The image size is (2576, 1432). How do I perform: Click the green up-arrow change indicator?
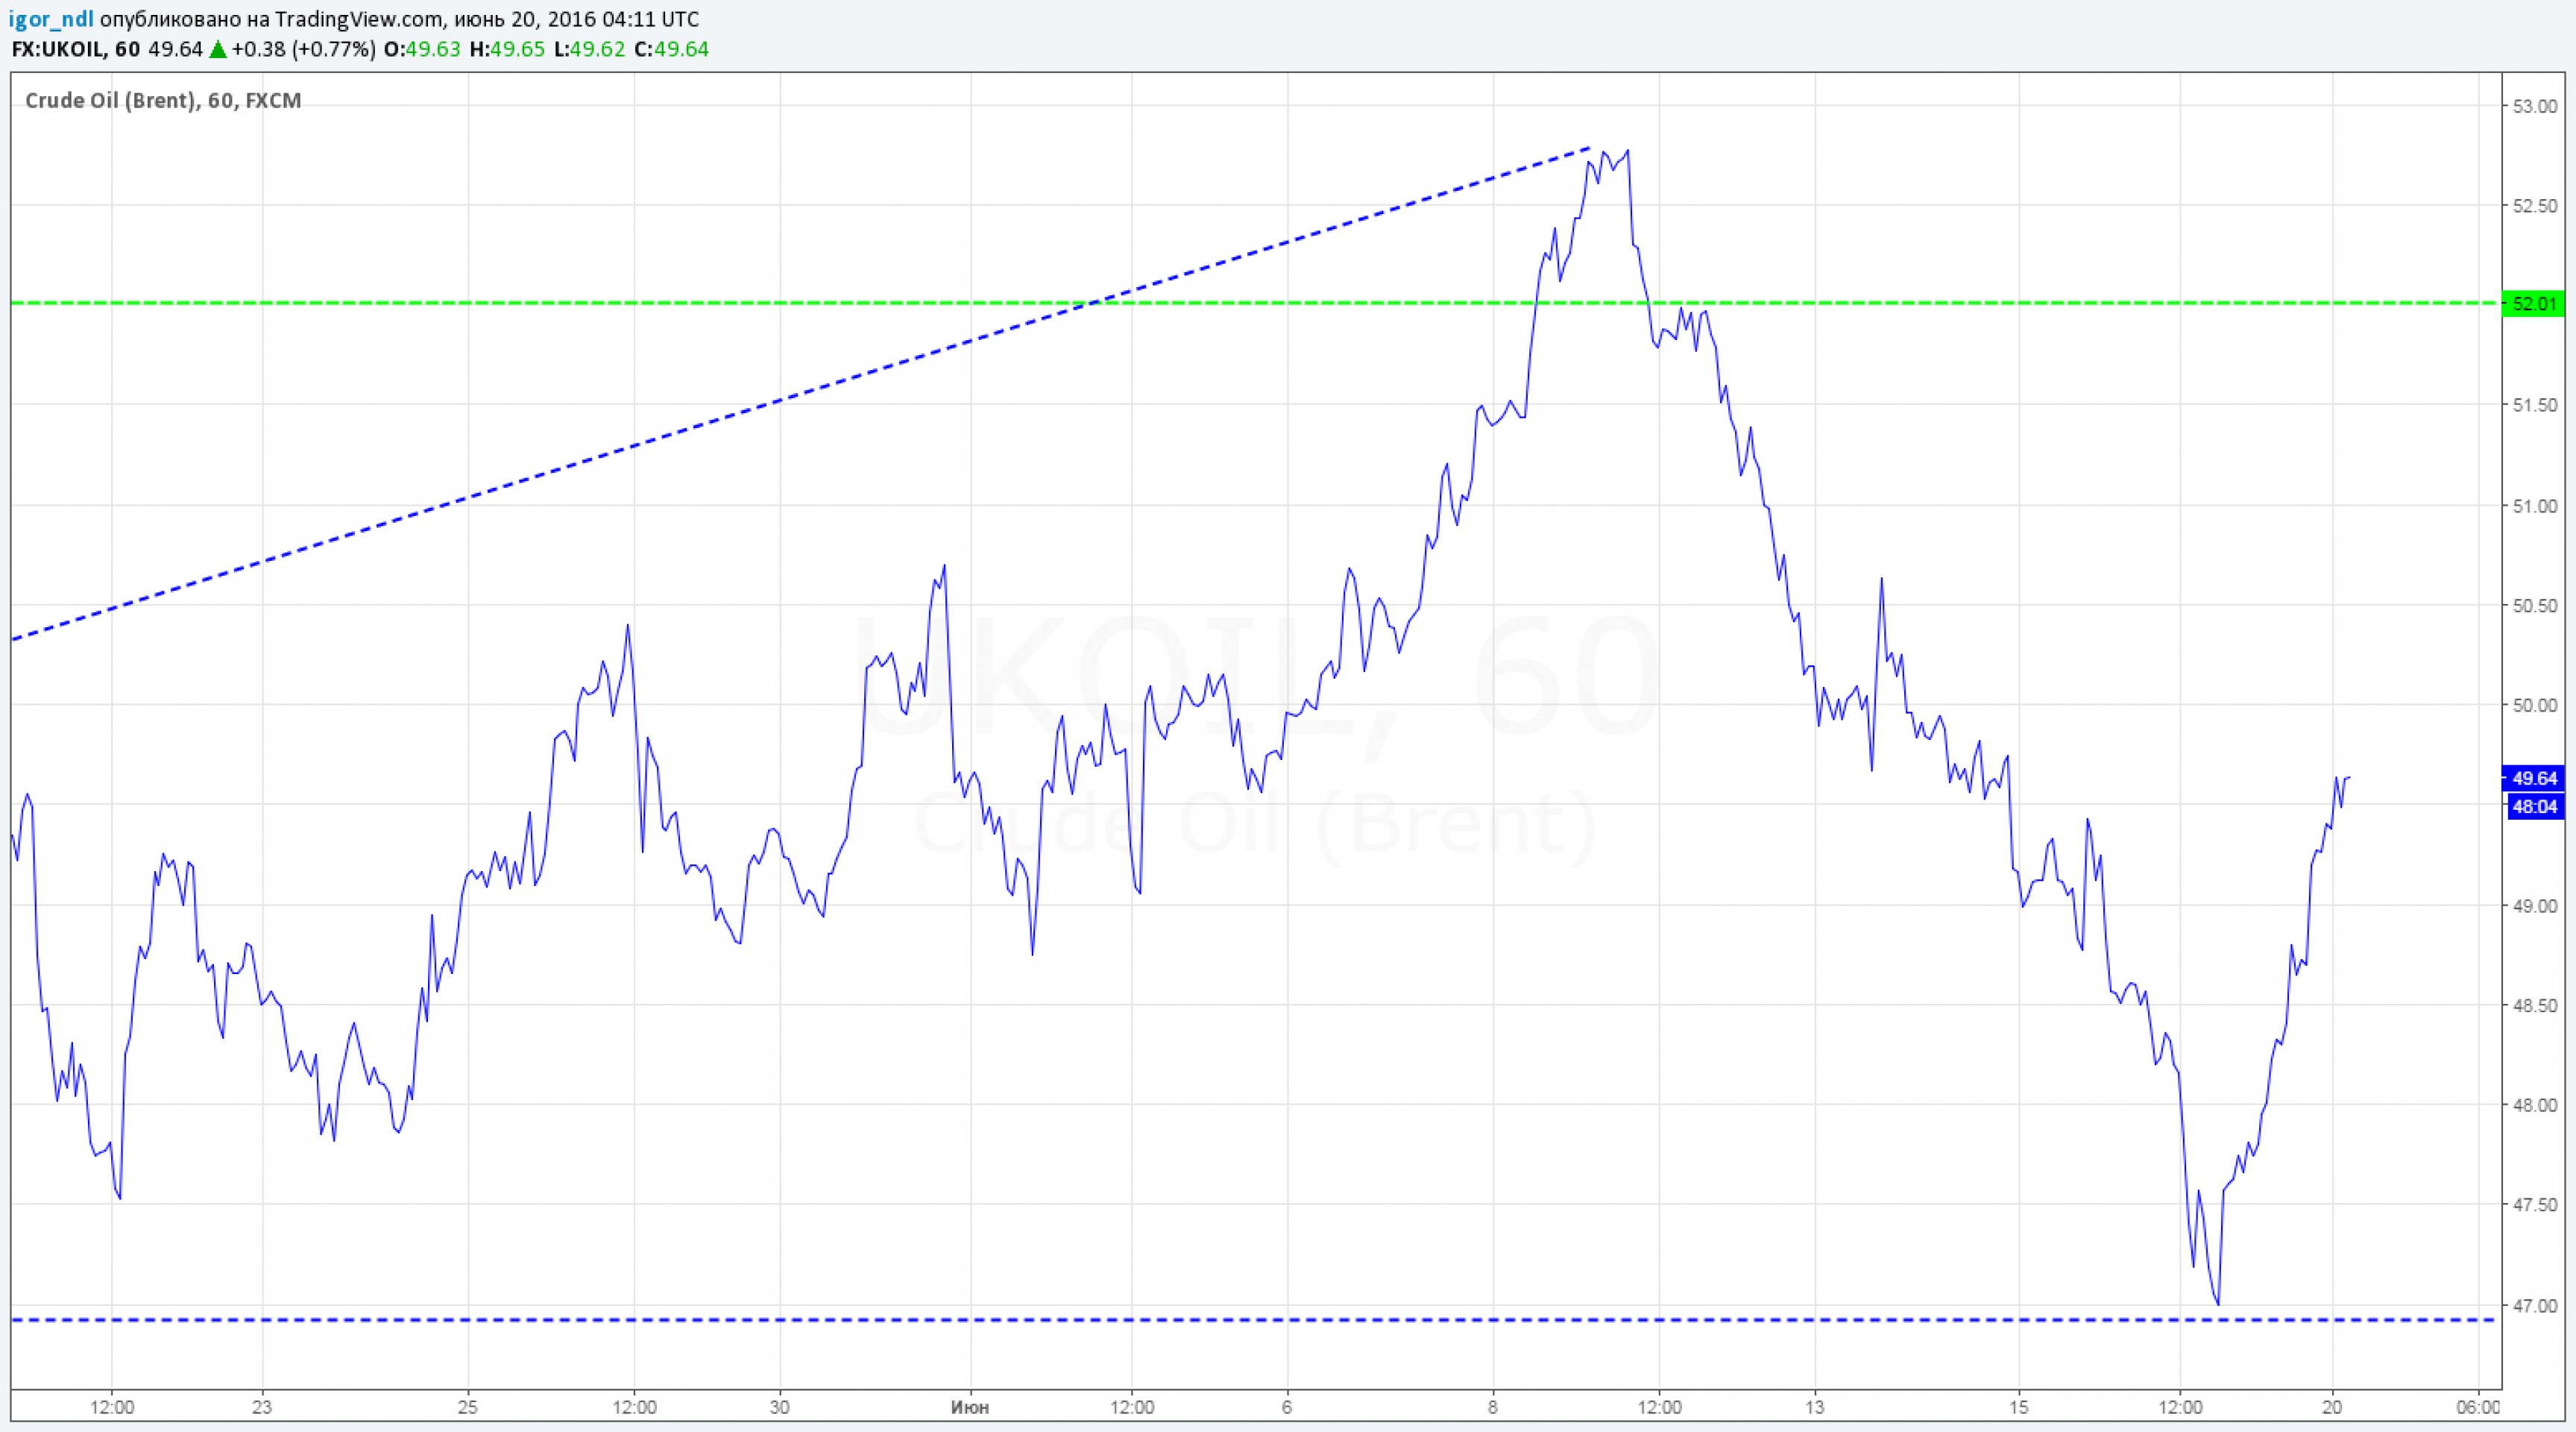[217, 49]
